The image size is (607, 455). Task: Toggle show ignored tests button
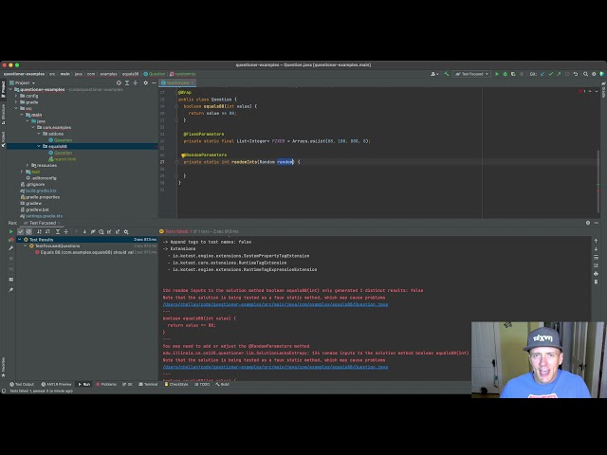click(28, 231)
